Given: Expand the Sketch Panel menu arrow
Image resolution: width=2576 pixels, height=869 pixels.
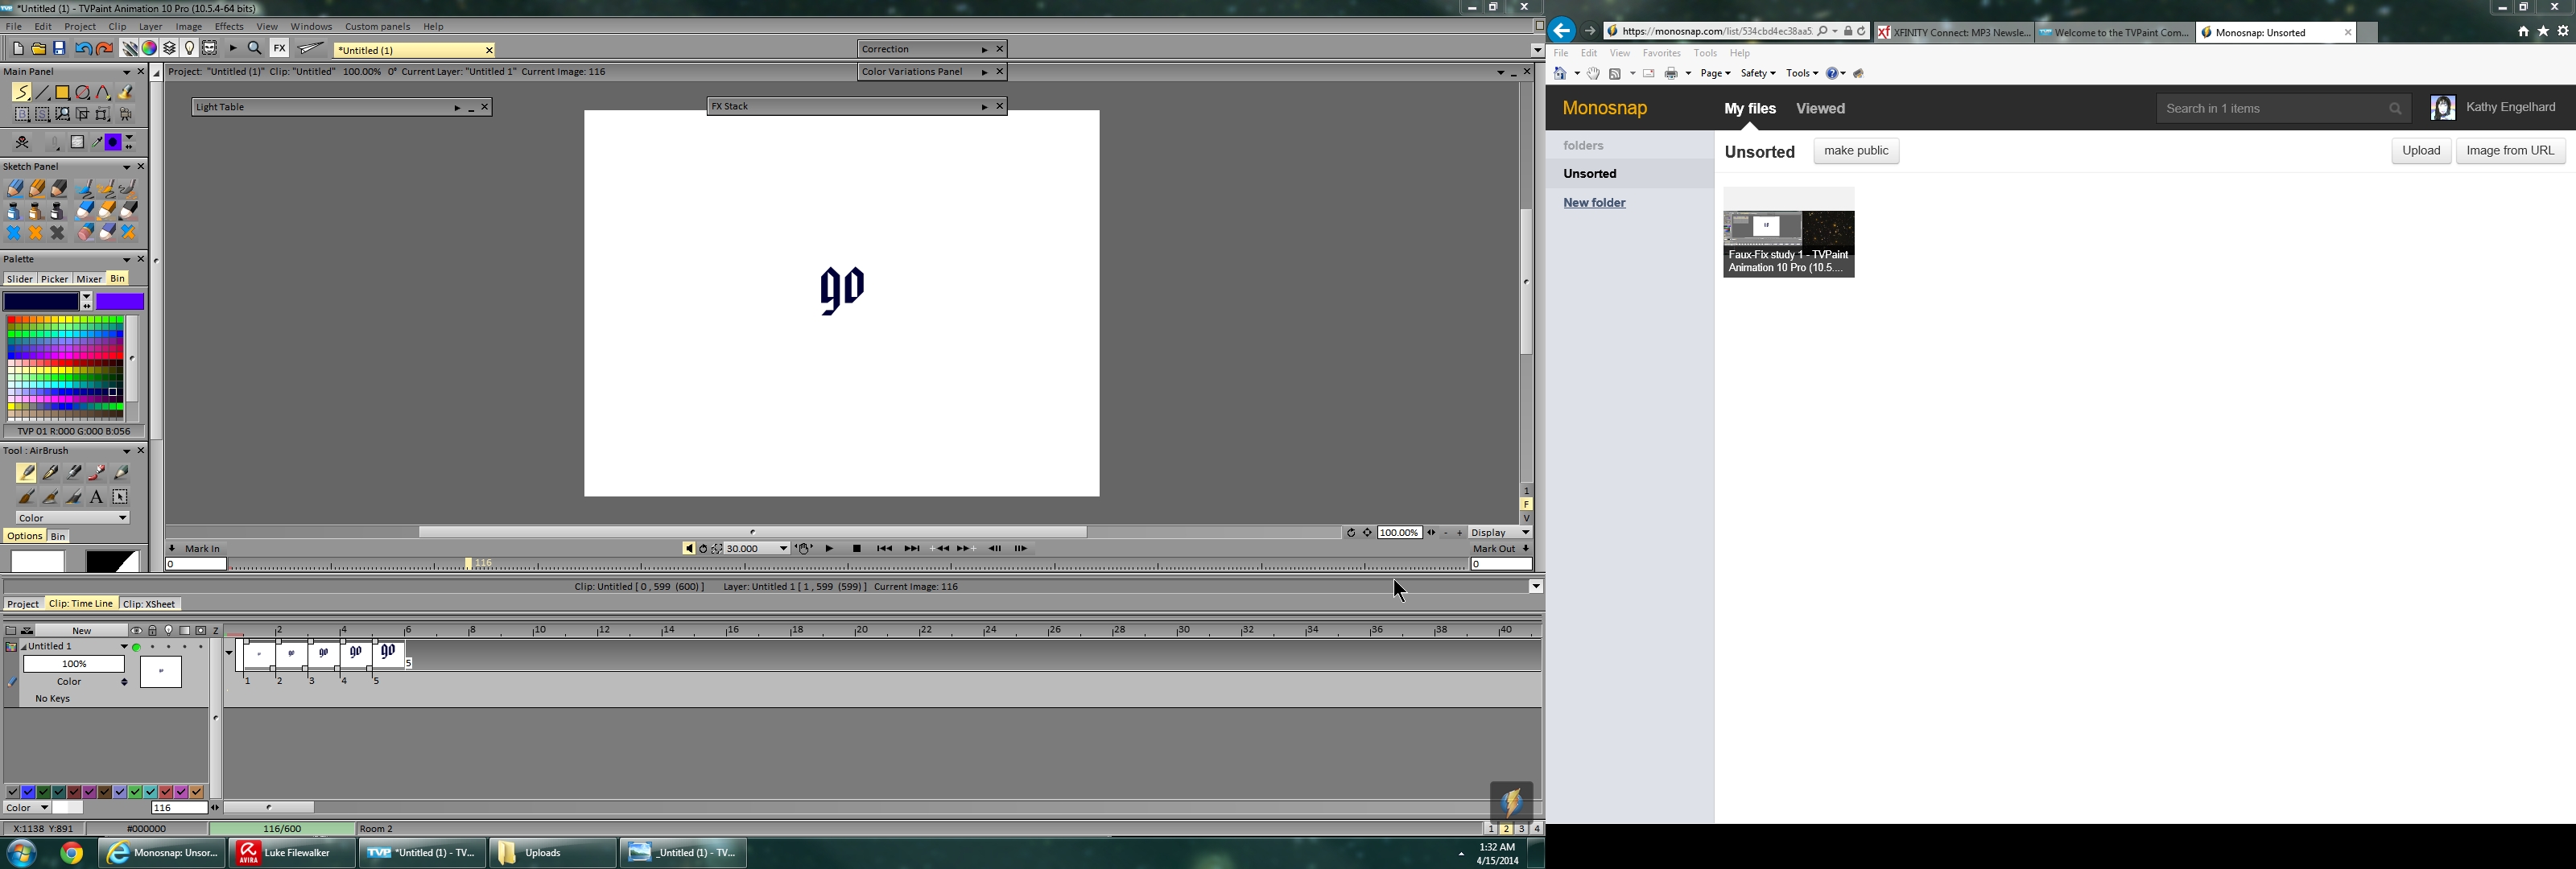Looking at the screenshot, I should click(127, 167).
